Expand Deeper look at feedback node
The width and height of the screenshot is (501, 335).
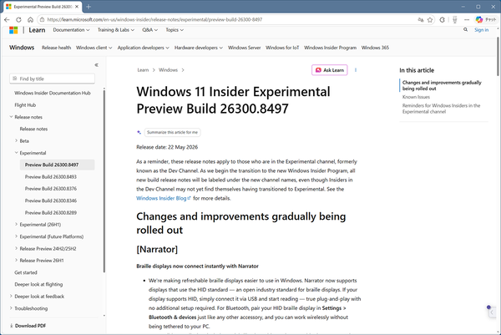[x=11, y=297]
